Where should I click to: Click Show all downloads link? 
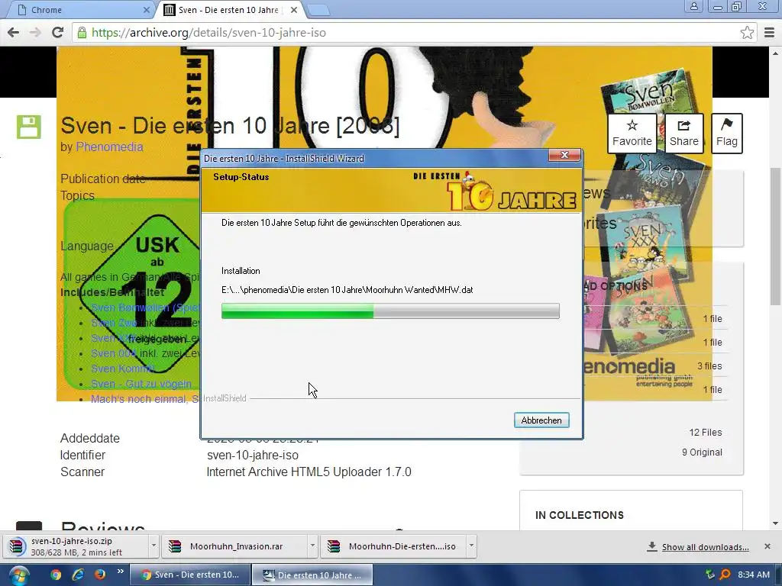pos(705,547)
